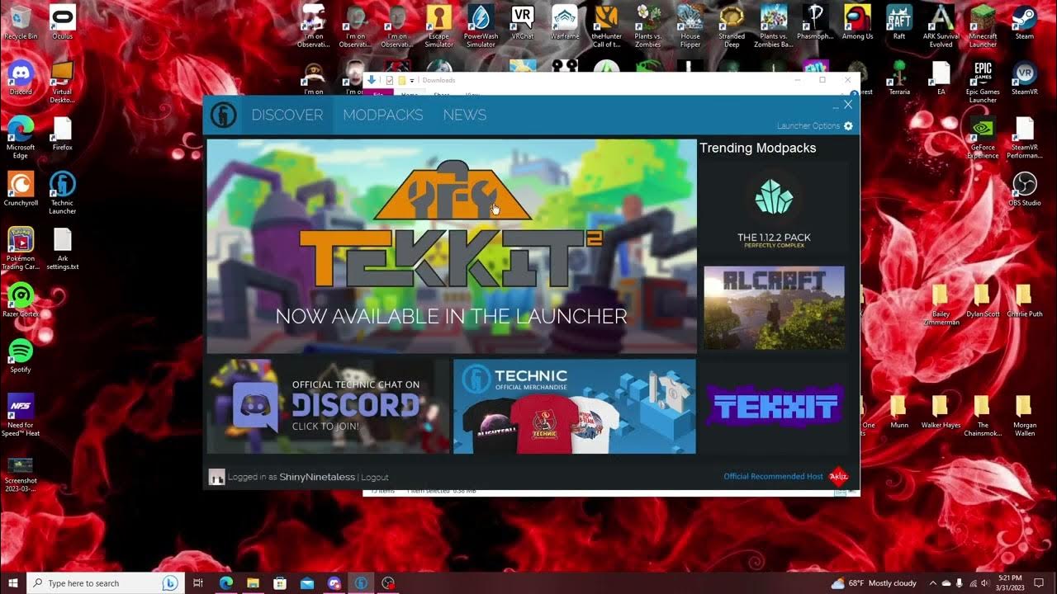Open the weather widget 68°F Mostly cloudy
This screenshot has width=1057, height=594.
point(874,583)
